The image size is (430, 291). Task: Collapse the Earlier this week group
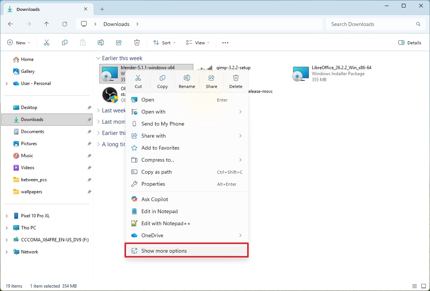(99, 58)
